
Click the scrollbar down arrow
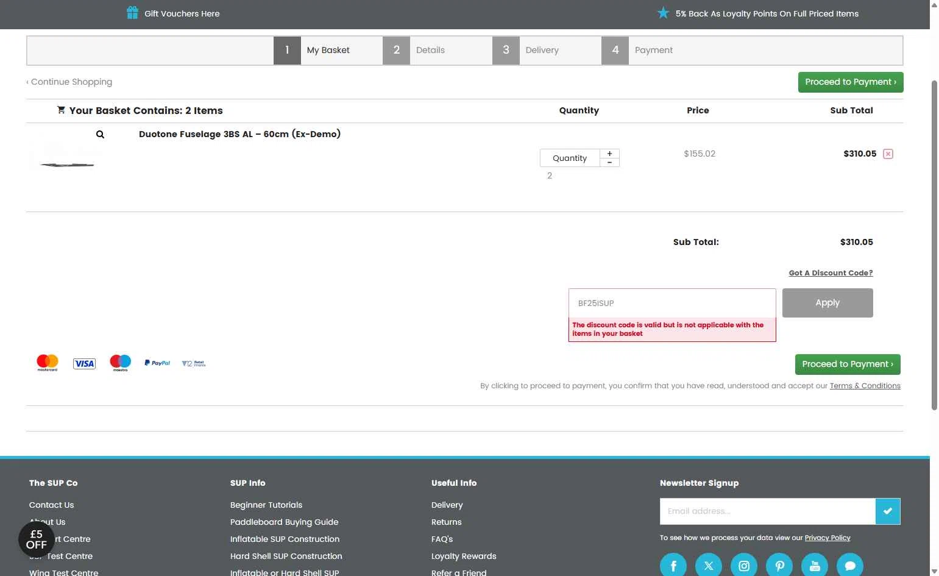tap(934, 571)
